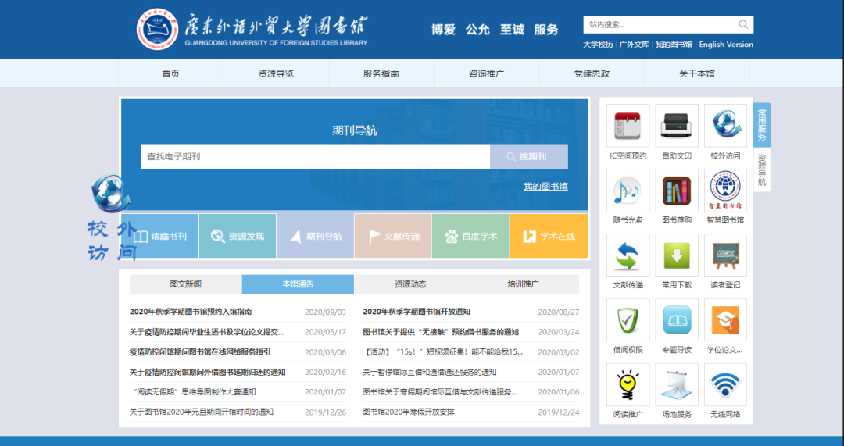Click the 常用下载 green download icon
This screenshot has height=446, width=844.
click(x=677, y=255)
